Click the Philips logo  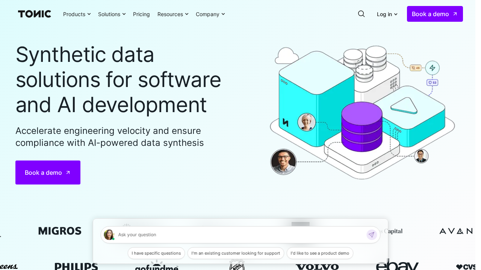pos(76,266)
